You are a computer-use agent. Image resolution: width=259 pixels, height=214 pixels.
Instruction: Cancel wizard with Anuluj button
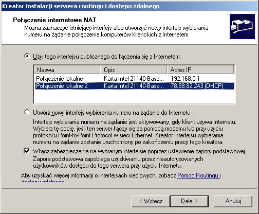click(x=233, y=201)
